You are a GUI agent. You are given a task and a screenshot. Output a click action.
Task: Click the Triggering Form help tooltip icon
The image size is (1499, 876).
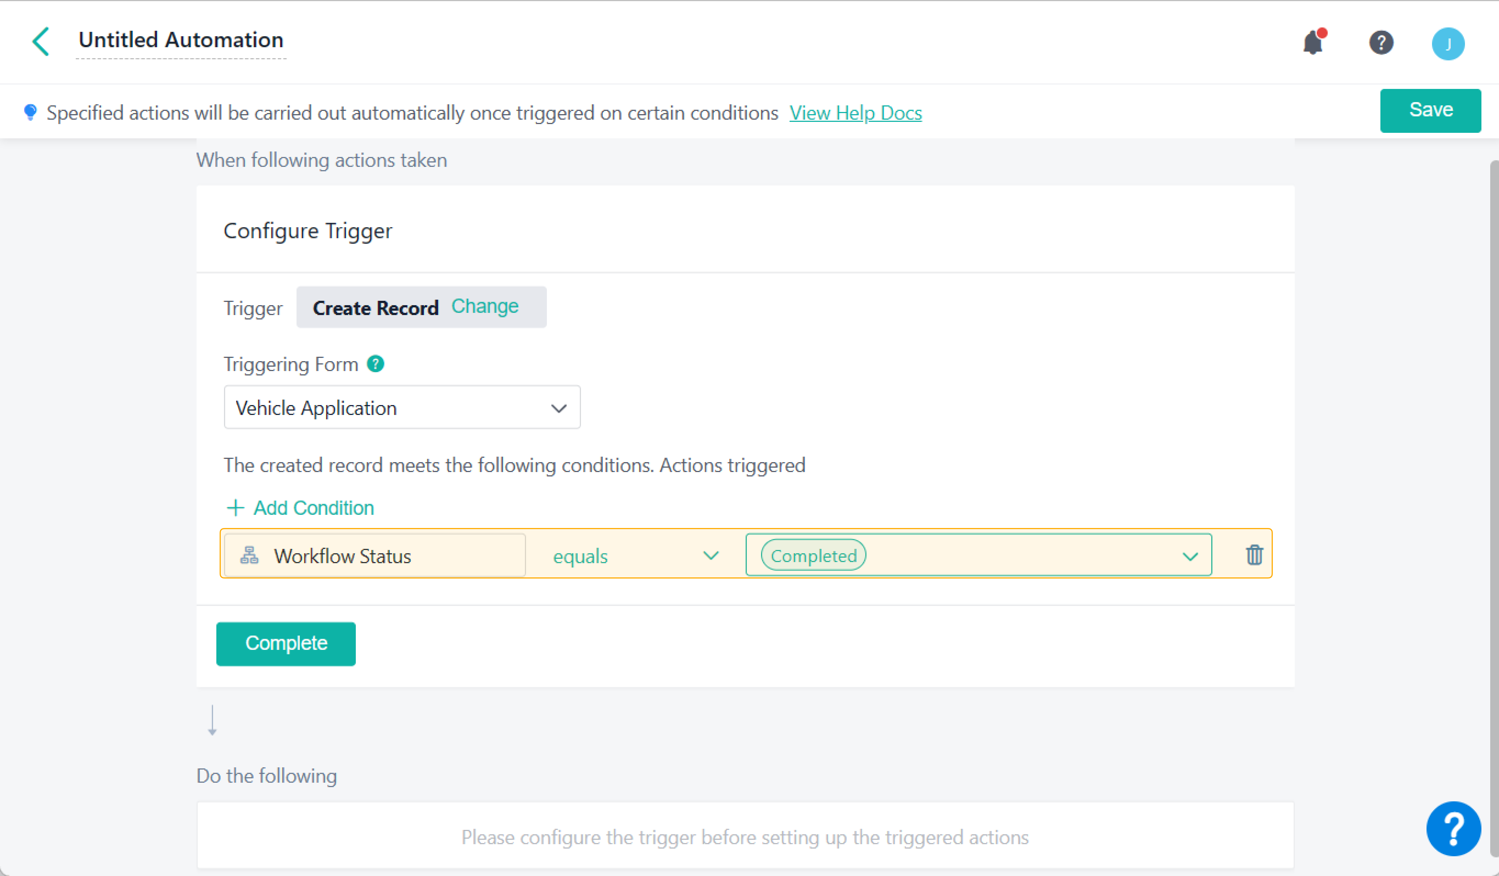pyautogui.click(x=375, y=363)
